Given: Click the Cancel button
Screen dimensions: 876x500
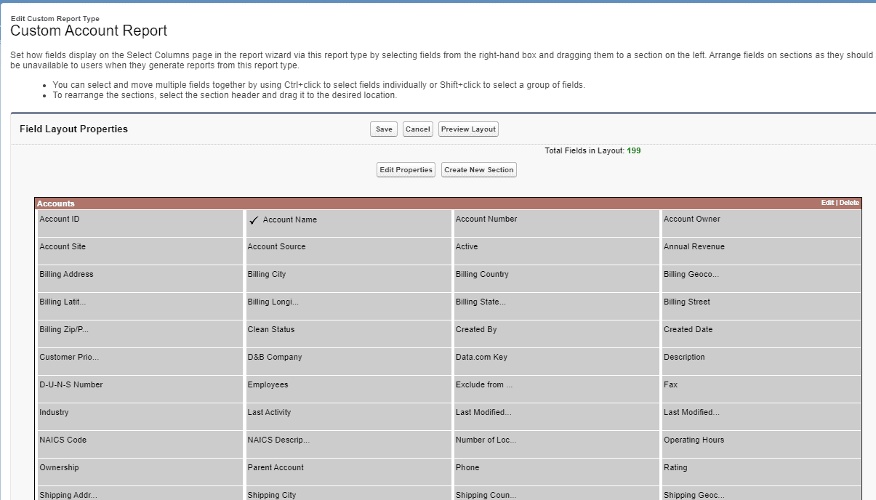Looking at the screenshot, I should 418,129.
